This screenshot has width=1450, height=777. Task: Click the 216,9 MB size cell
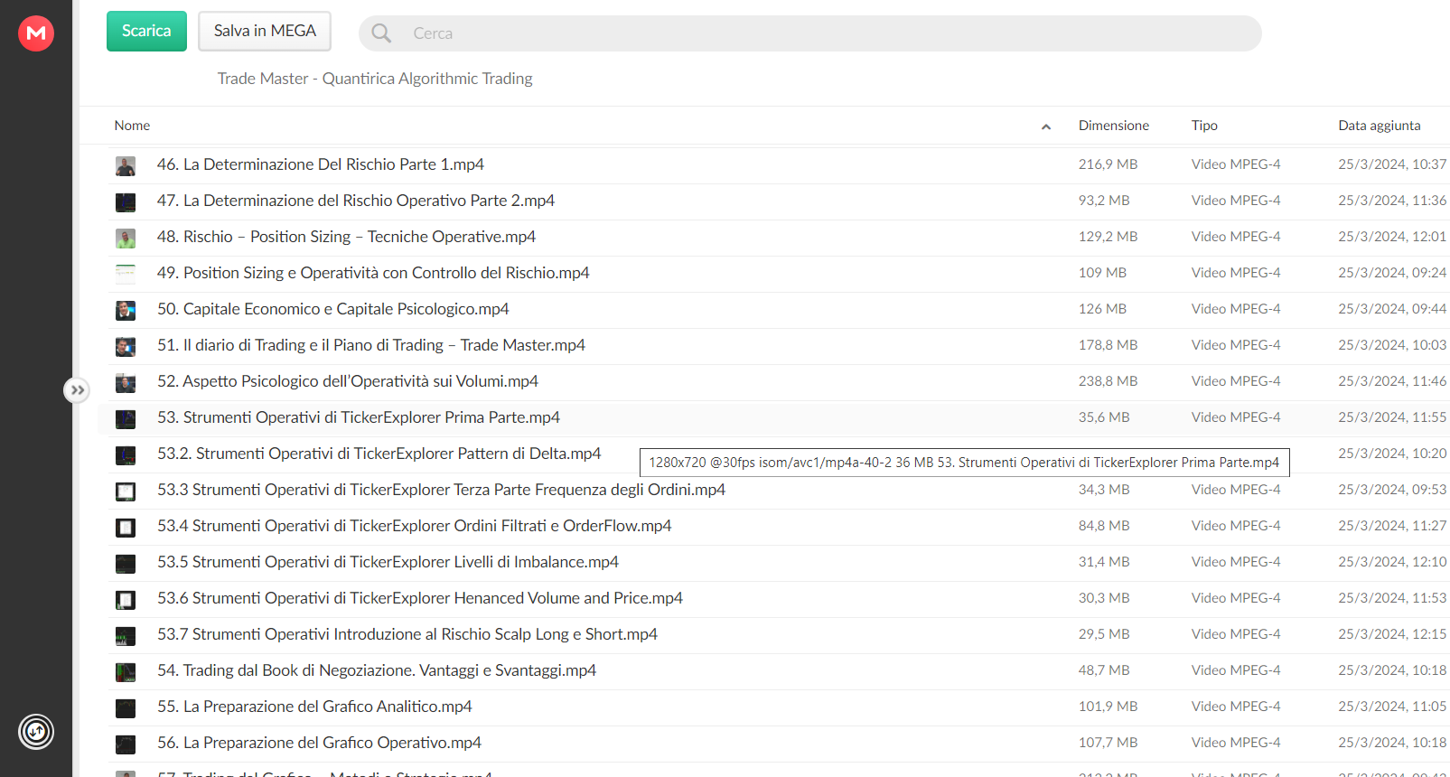pos(1108,164)
